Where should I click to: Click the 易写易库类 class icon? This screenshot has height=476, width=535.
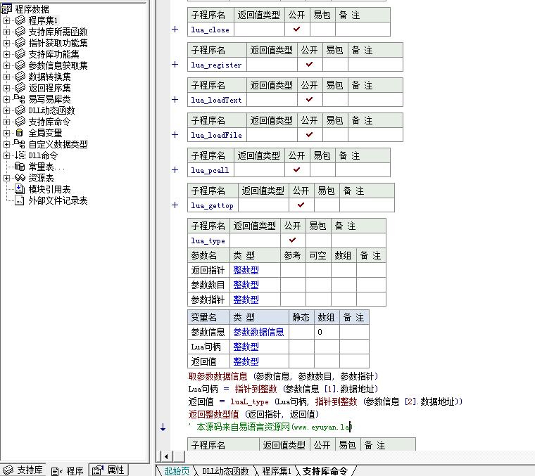[x=20, y=99]
